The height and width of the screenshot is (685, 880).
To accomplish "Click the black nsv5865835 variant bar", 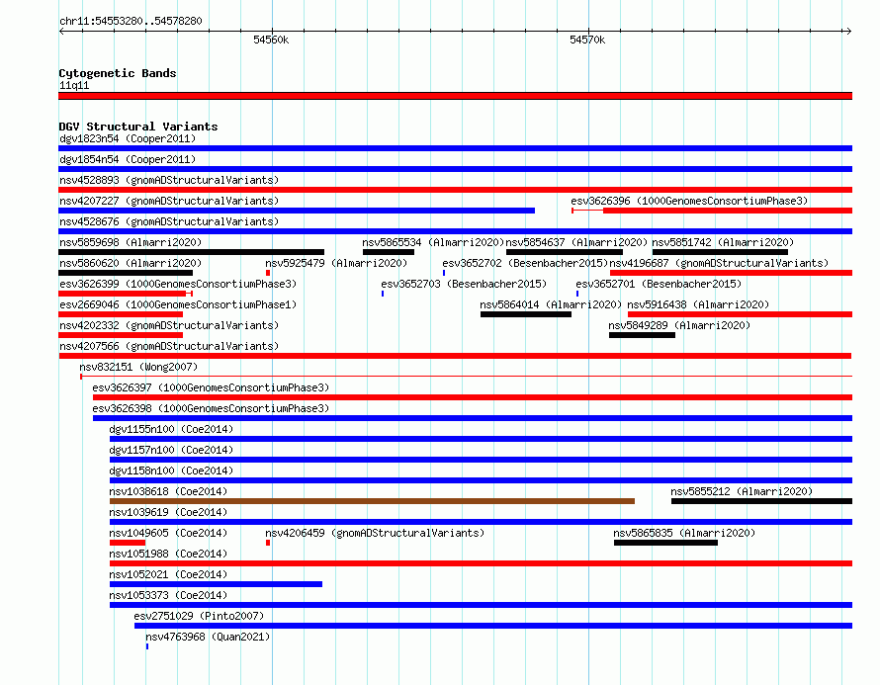I will [665, 543].
